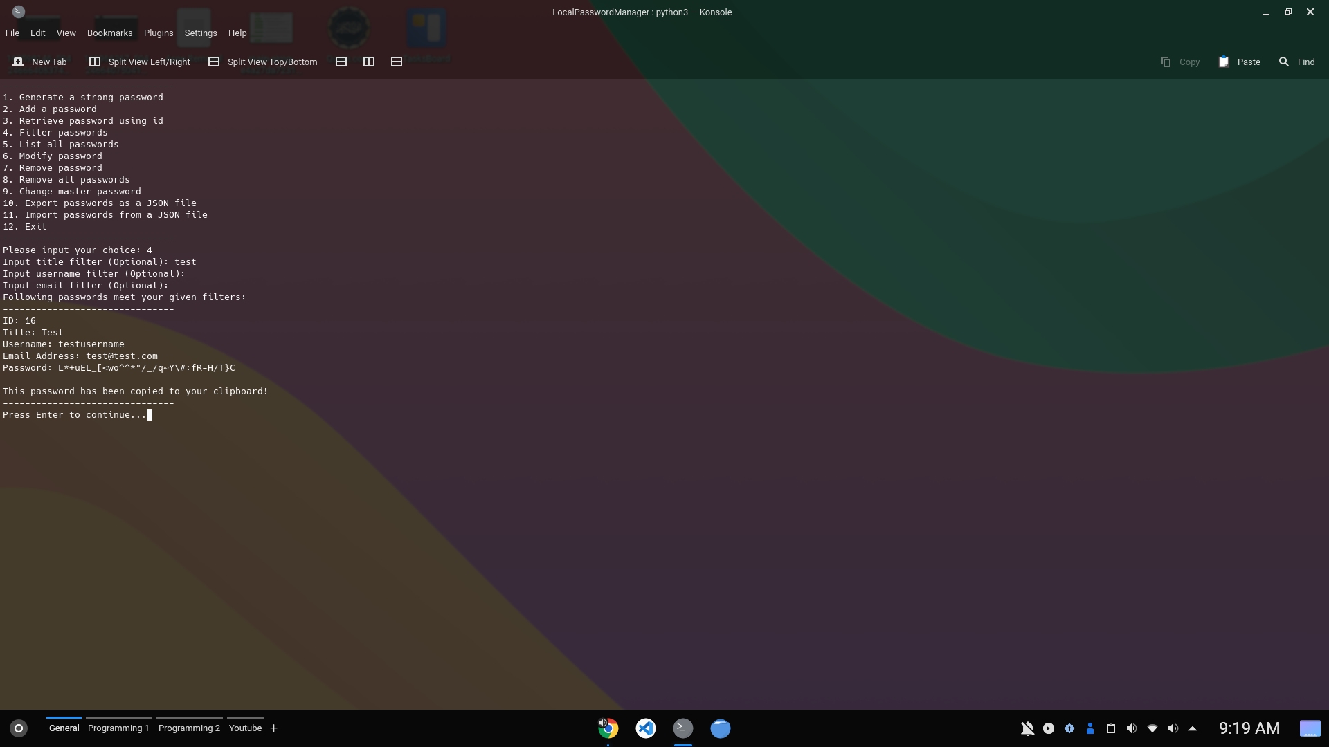Toggle muted notifications bell icon

[x=1027, y=728]
